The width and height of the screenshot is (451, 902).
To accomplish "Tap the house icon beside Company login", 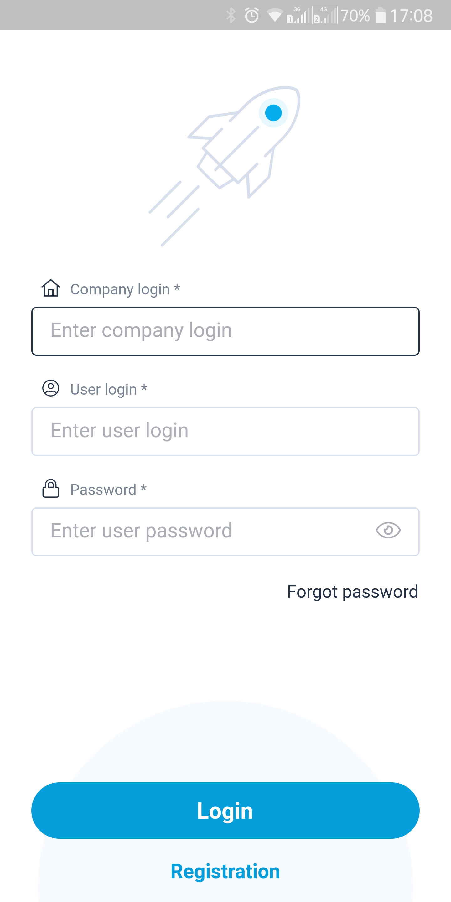I will (51, 288).
